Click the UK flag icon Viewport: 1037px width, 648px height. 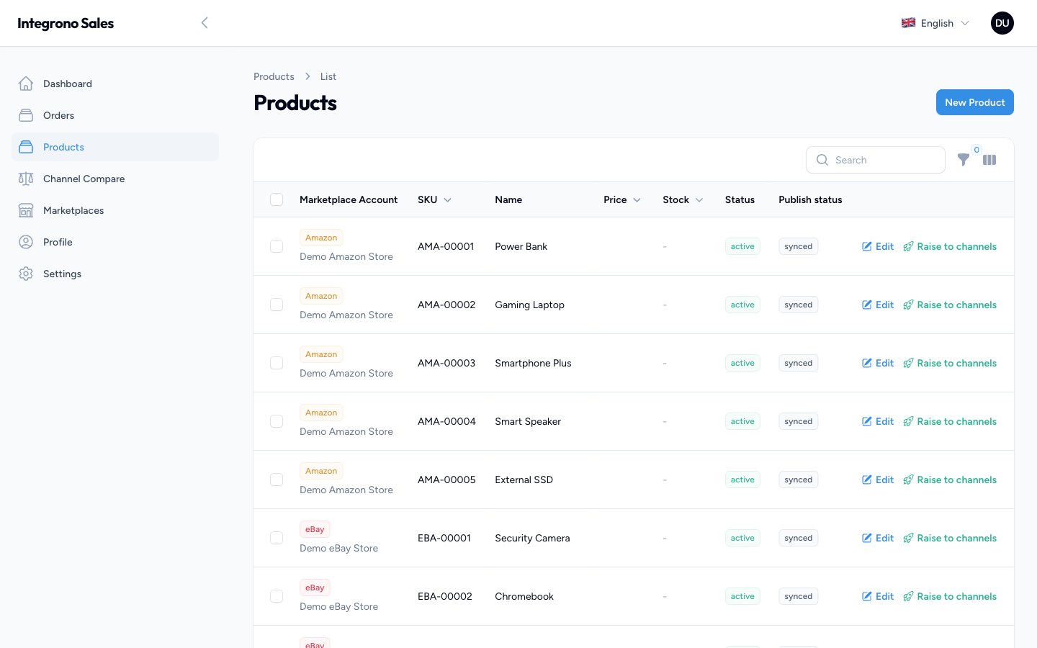909,23
